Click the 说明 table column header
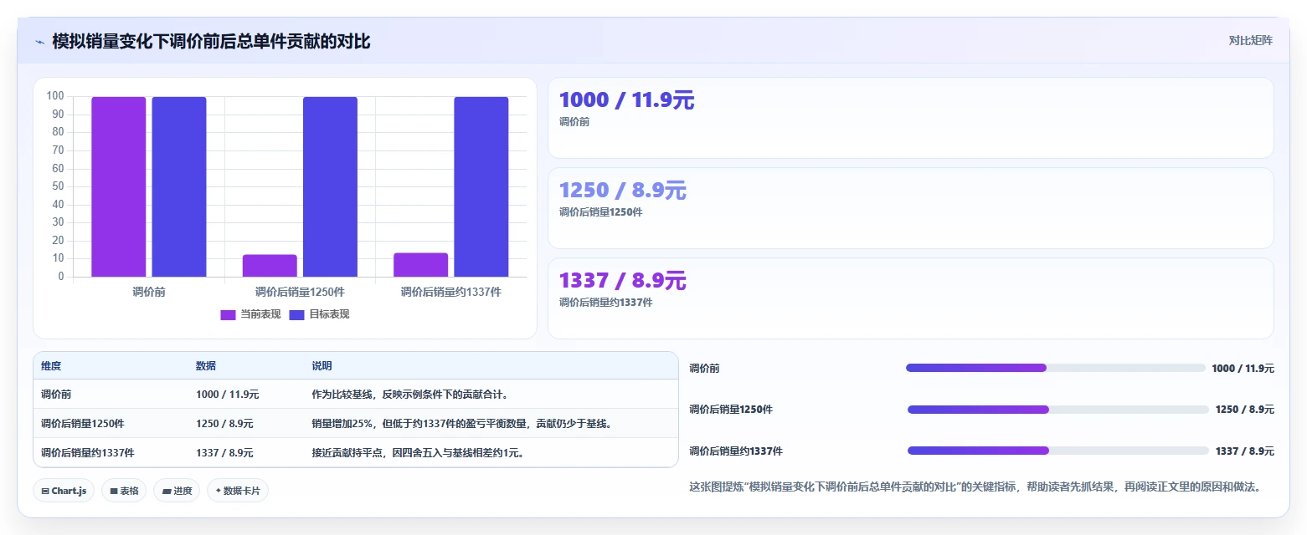 point(322,366)
